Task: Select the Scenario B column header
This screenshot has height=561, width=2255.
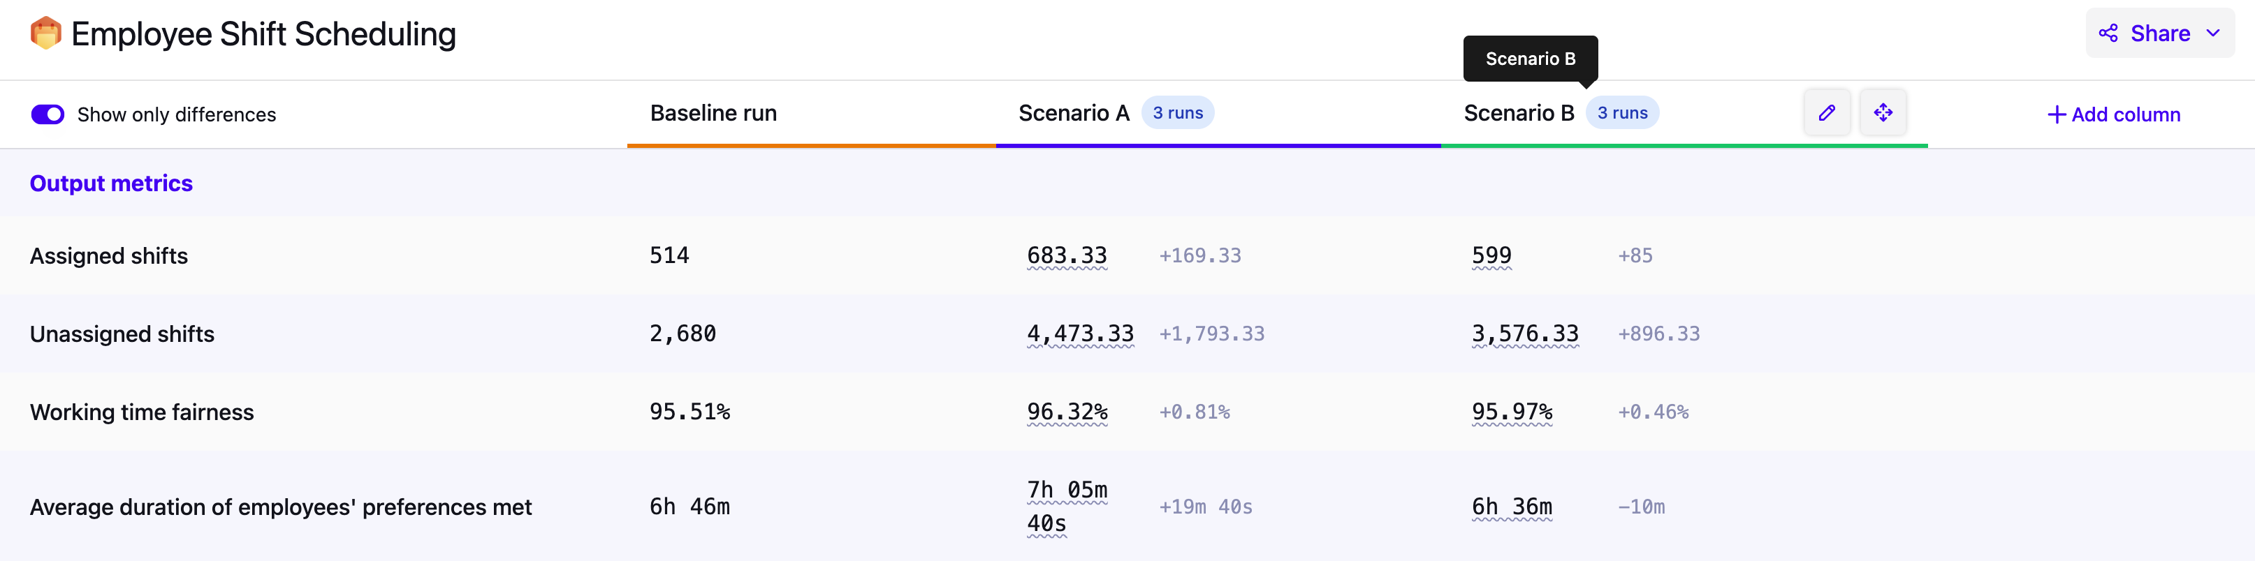Action: coord(1518,114)
